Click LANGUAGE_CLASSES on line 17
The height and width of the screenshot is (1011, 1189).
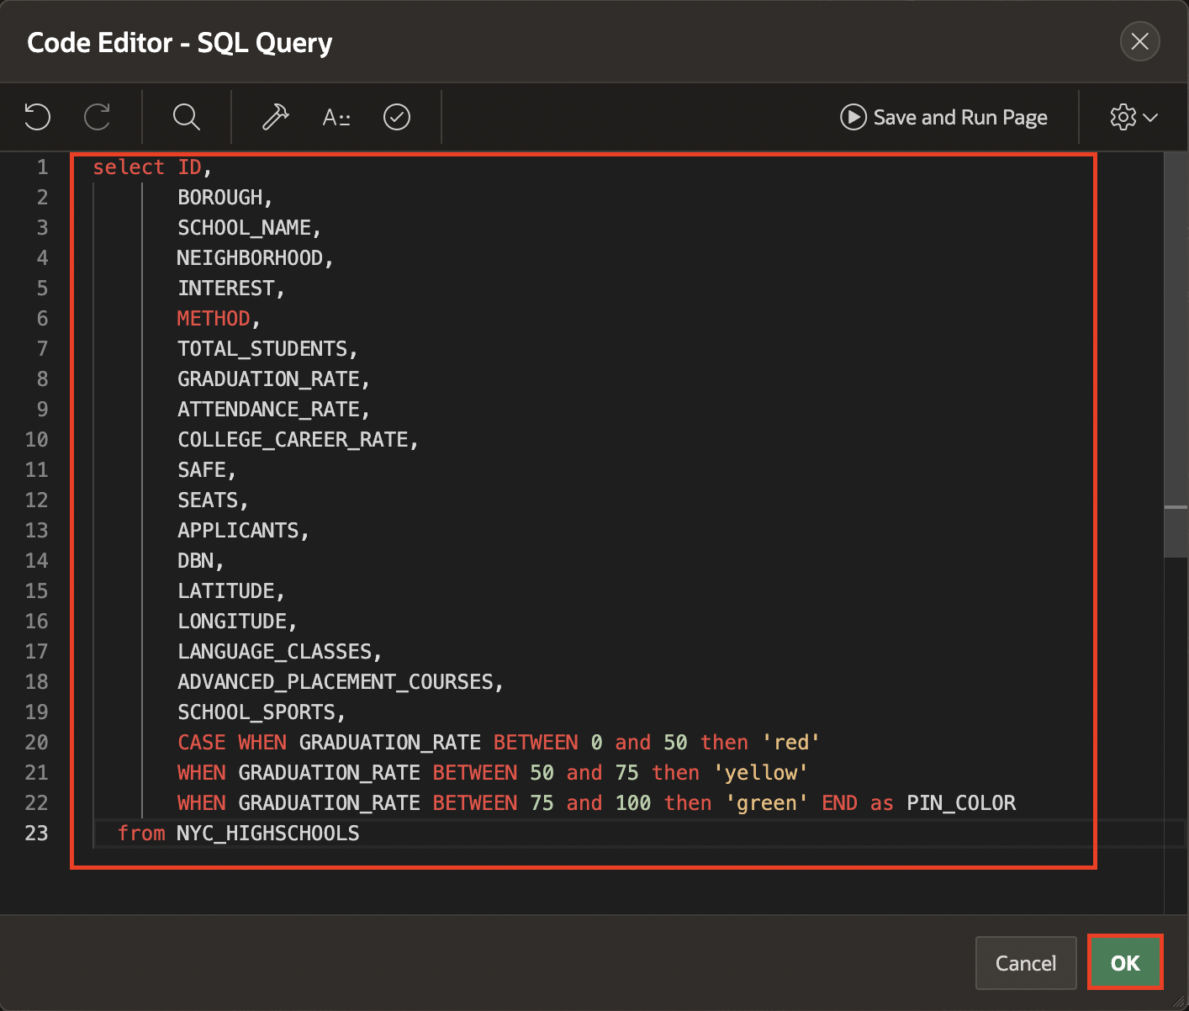tap(275, 652)
